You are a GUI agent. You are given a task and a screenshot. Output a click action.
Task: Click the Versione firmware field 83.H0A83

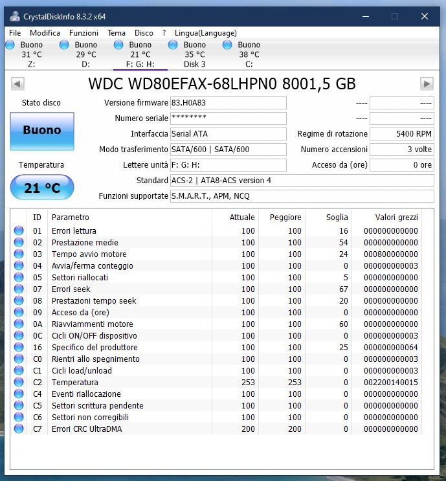point(229,103)
